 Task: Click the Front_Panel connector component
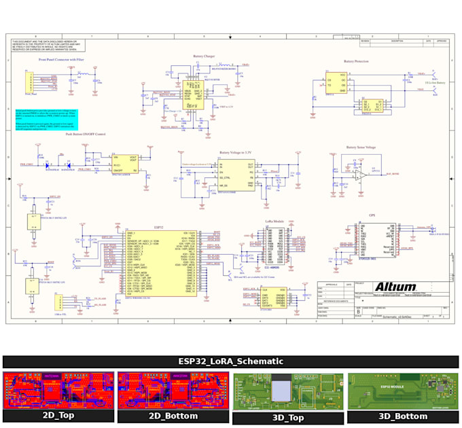click(x=29, y=82)
